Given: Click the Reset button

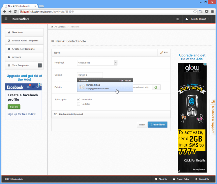Looking at the screenshot, I should pos(142,125).
